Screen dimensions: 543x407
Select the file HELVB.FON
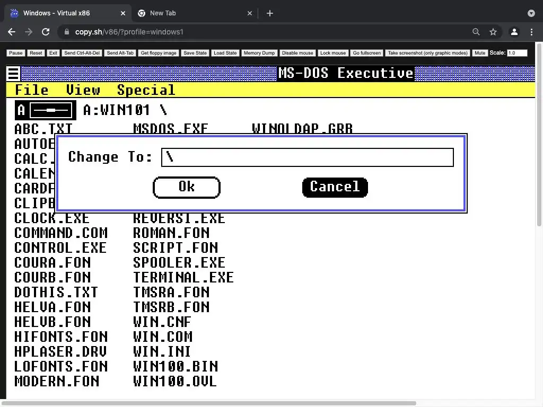(x=52, y=322)
